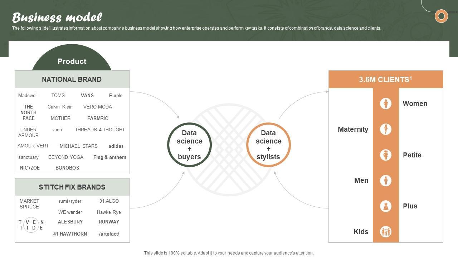This screenshot has width=458, height=257.
Task: Click the adidas brand name
Action: (116, 146)
